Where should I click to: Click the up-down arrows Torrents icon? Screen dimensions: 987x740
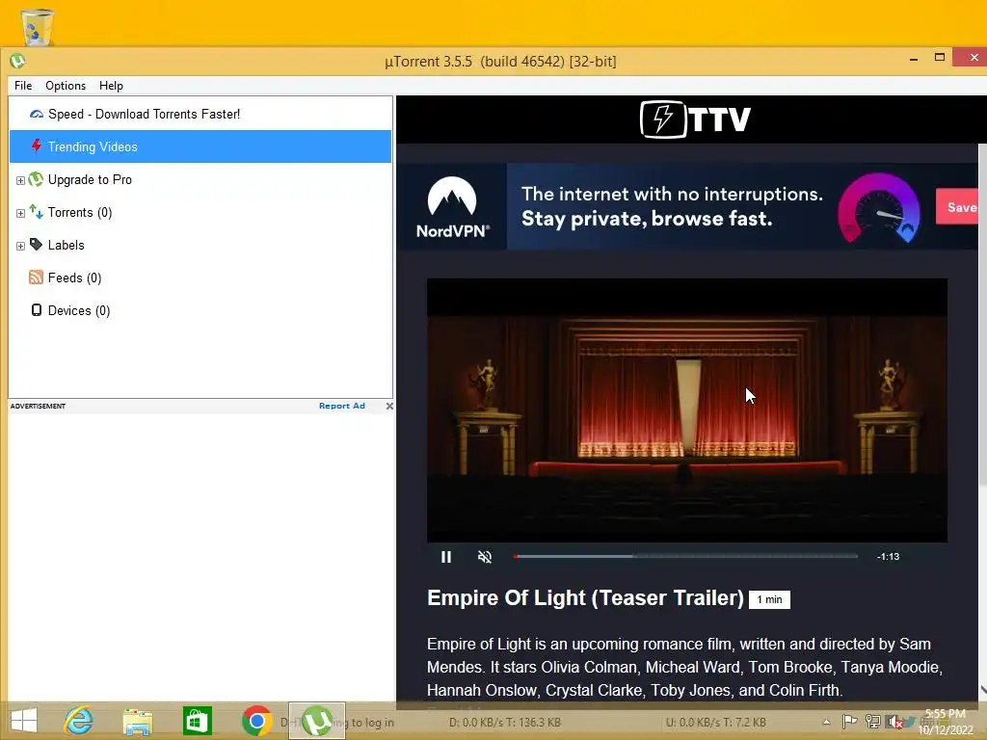point(37,212)
